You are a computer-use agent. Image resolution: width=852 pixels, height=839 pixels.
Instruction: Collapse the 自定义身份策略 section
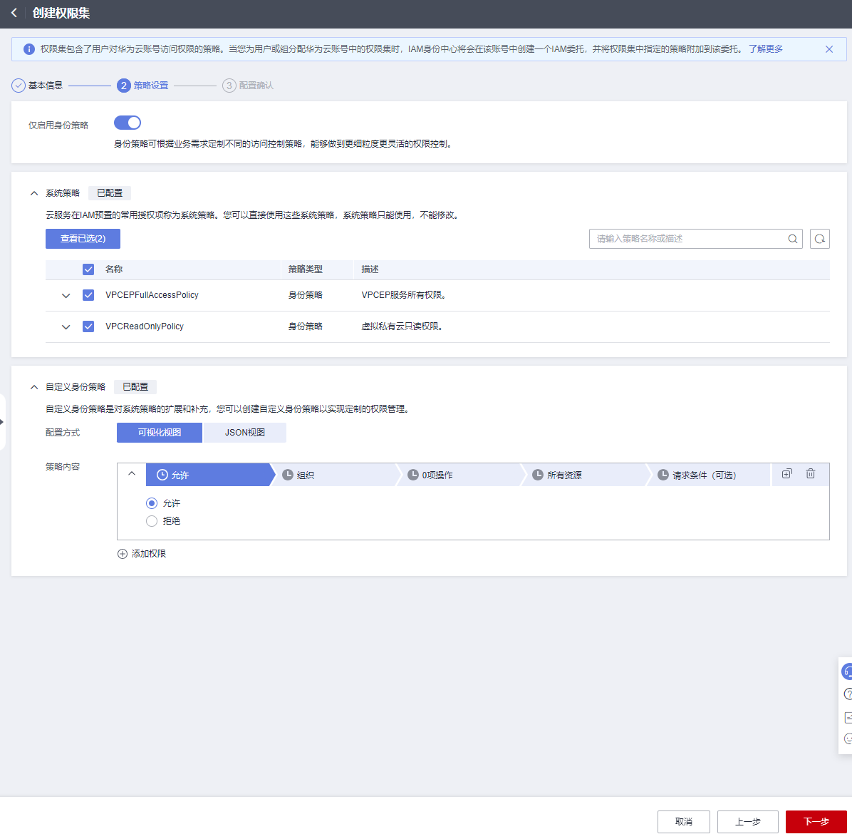coord(34,387)
